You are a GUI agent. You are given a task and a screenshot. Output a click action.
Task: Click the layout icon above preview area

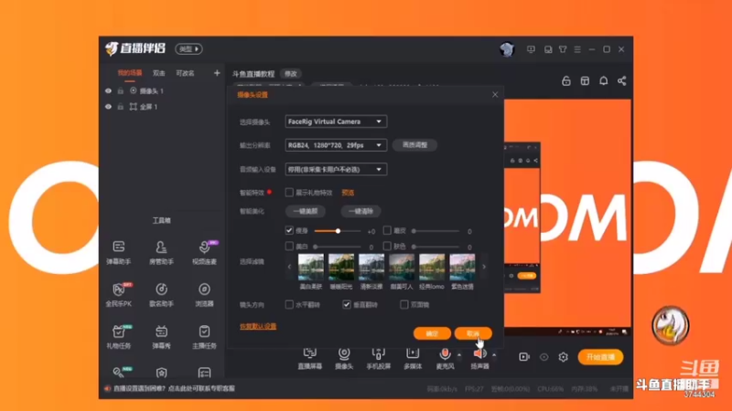click(585, 80)
